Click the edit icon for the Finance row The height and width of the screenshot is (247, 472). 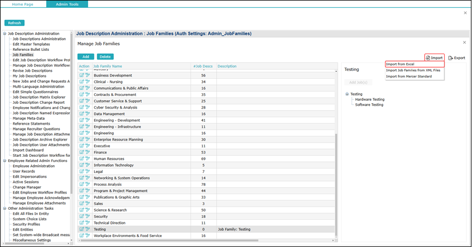[82, 153]
